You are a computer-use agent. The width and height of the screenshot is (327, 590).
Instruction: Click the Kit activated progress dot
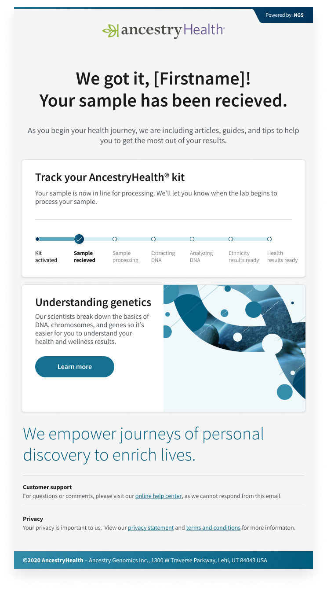click(x=37, y=239)
